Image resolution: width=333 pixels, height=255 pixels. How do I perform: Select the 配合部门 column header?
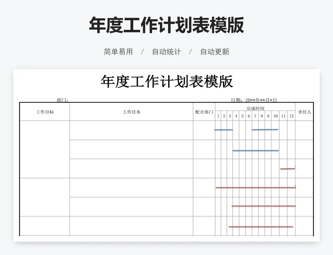point(204,112)
